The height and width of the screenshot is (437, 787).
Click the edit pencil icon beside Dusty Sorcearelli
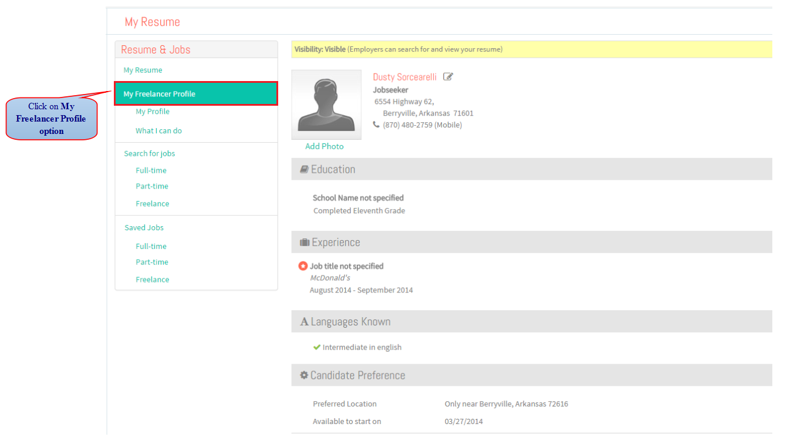(448, 77)
